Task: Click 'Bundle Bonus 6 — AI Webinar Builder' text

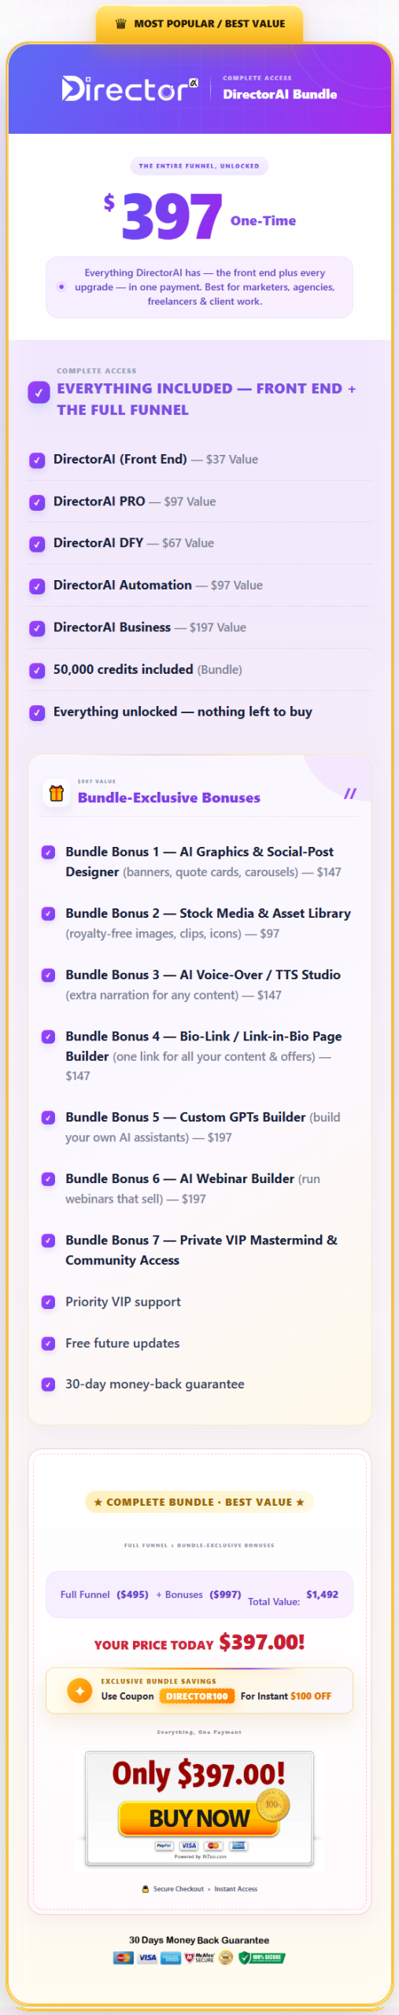Action: 179,1179
